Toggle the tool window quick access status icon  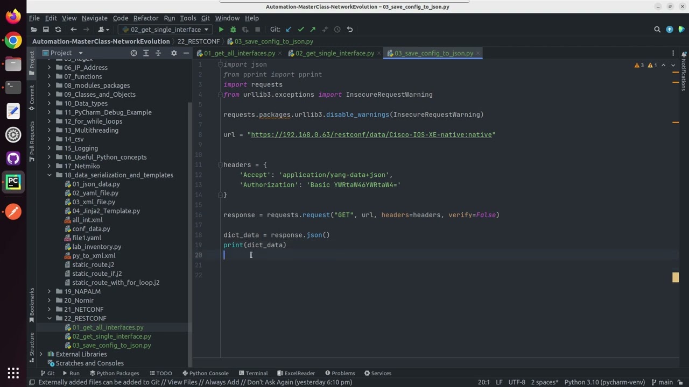(x=32, y=383)
